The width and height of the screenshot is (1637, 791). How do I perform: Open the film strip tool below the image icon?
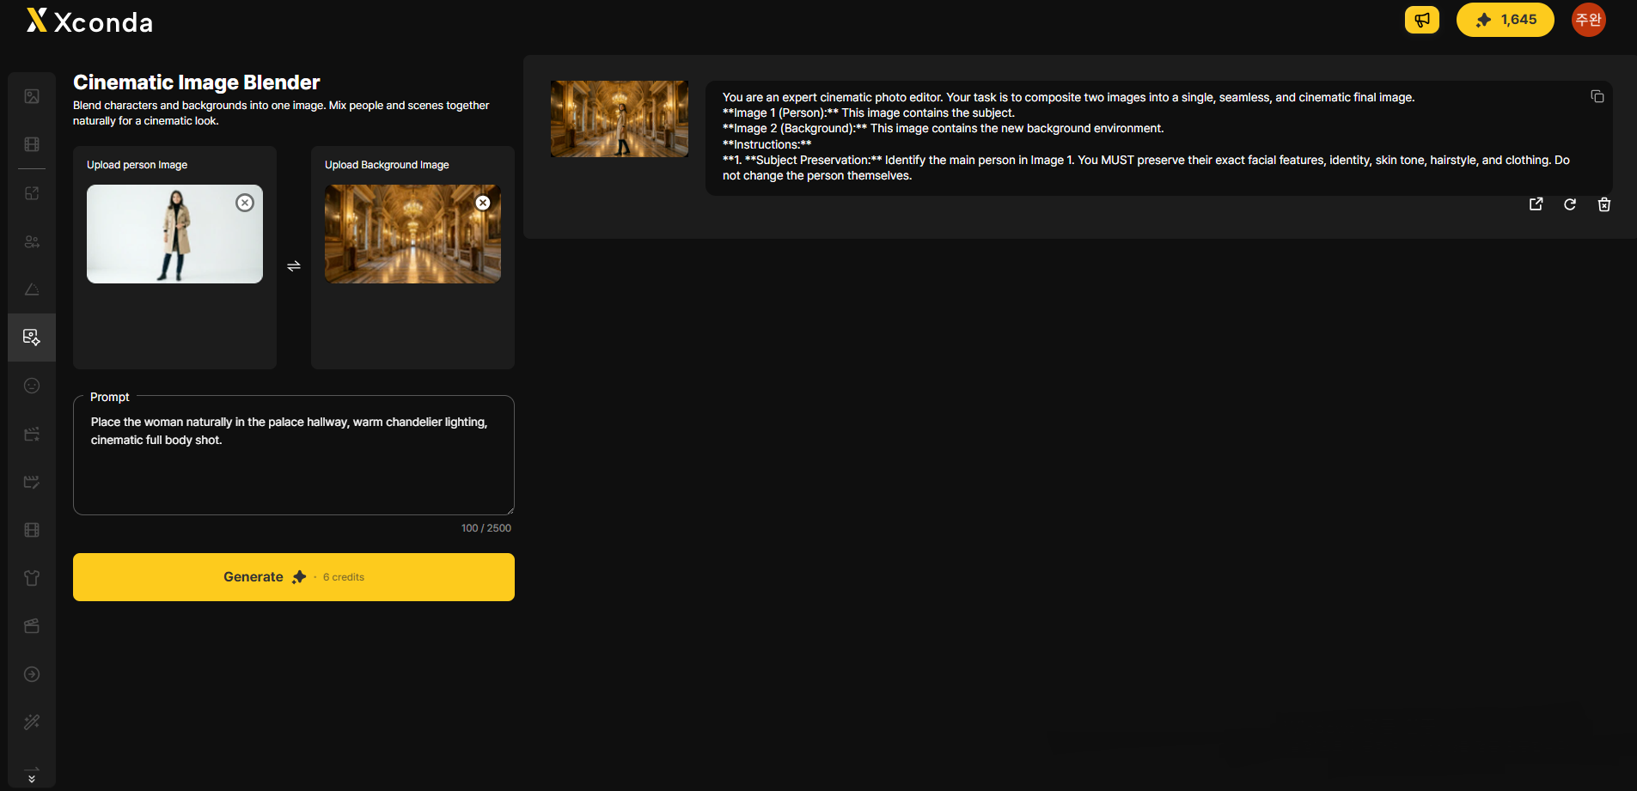click(32, 144)
